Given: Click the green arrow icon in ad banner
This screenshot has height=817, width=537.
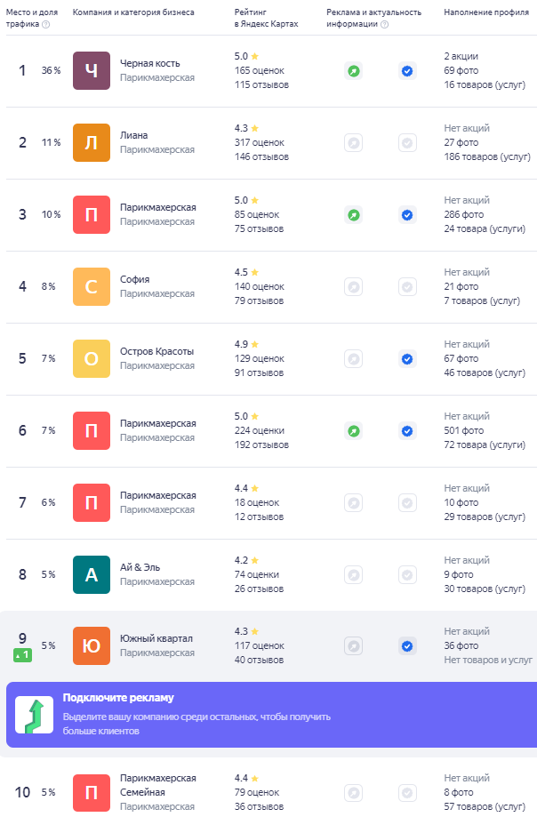Looking at the screenshot, I should tap(34, 715).
